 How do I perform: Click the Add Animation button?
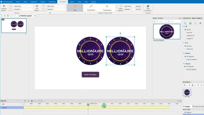[x=148, y=8]
